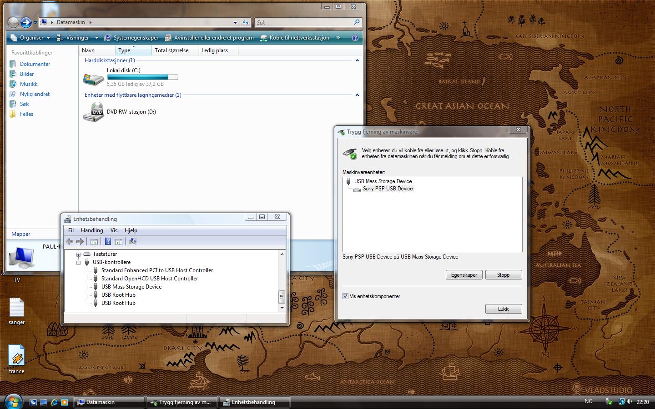Collapse the USB-kontrollere node
This screenshot has height=409, width=655.
point(78,263)
